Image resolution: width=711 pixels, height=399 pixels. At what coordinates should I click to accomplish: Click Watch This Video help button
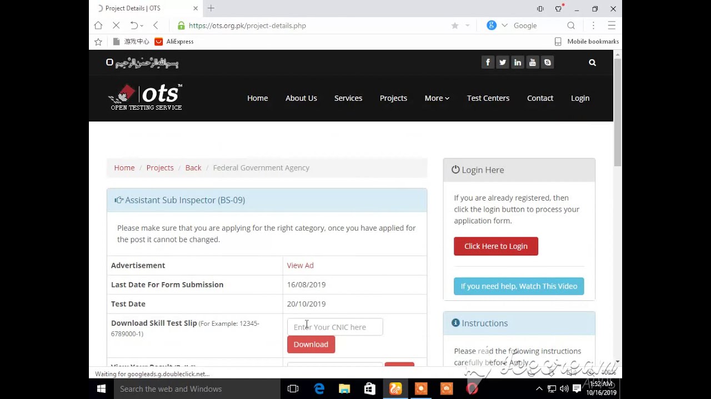click(519, 286)
